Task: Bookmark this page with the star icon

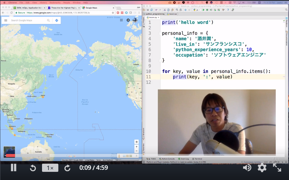Action: point(113,13)
